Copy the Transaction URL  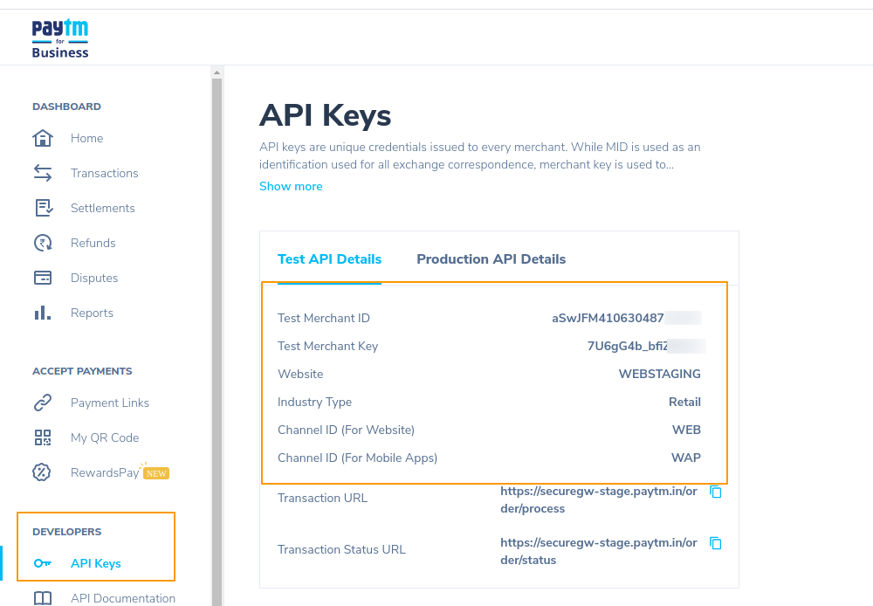[716, 492]
